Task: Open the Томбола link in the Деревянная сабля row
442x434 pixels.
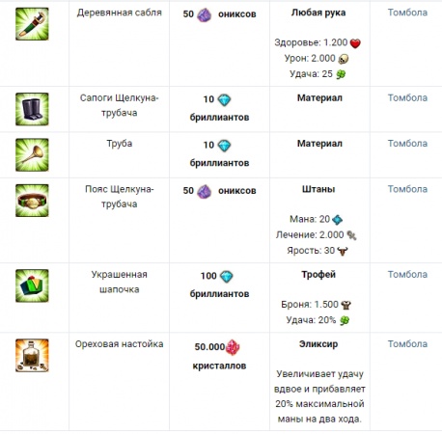Action: [x=407, y=13]
